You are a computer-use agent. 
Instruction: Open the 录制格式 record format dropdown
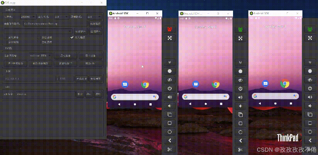point(94,17)
